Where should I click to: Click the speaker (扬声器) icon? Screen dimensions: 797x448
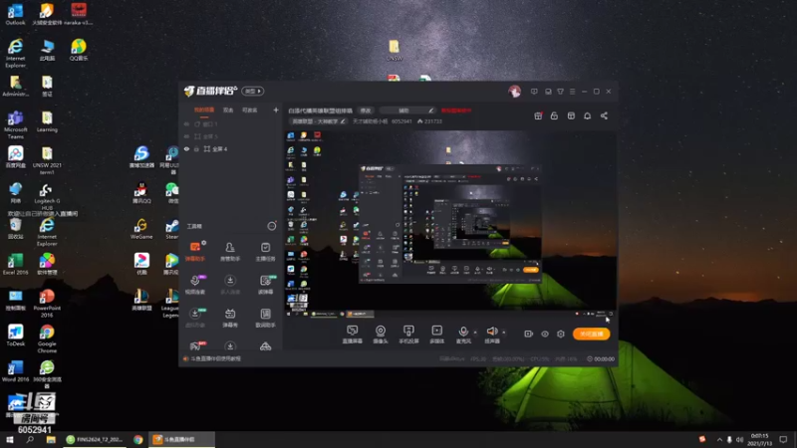(492, 332)
